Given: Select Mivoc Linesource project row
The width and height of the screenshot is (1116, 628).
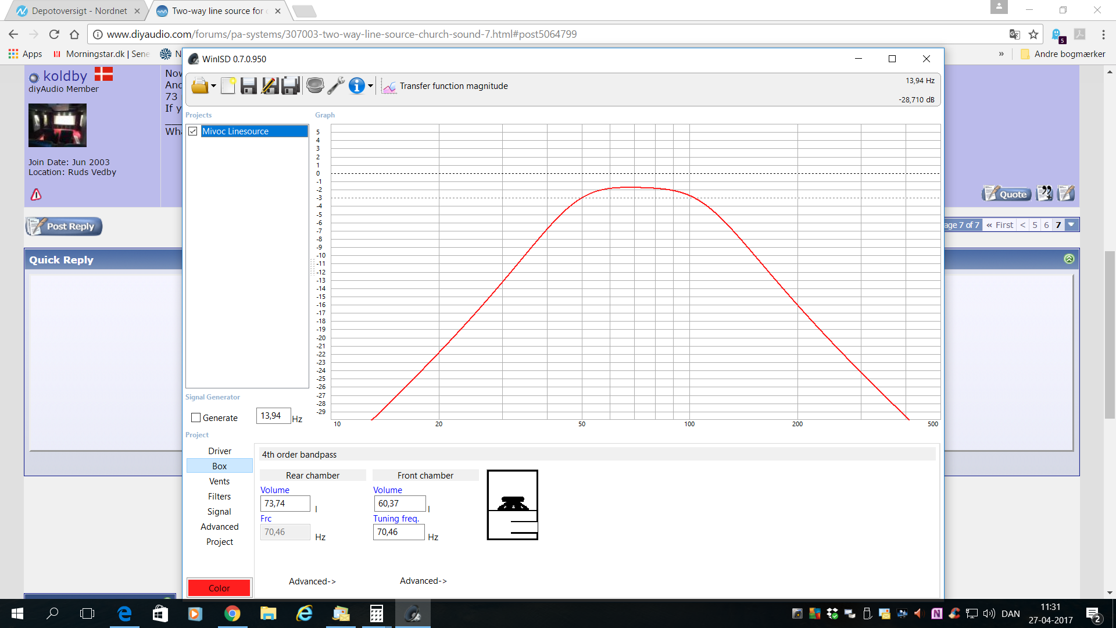Looking at the screenshot, I should coord(254,131).
